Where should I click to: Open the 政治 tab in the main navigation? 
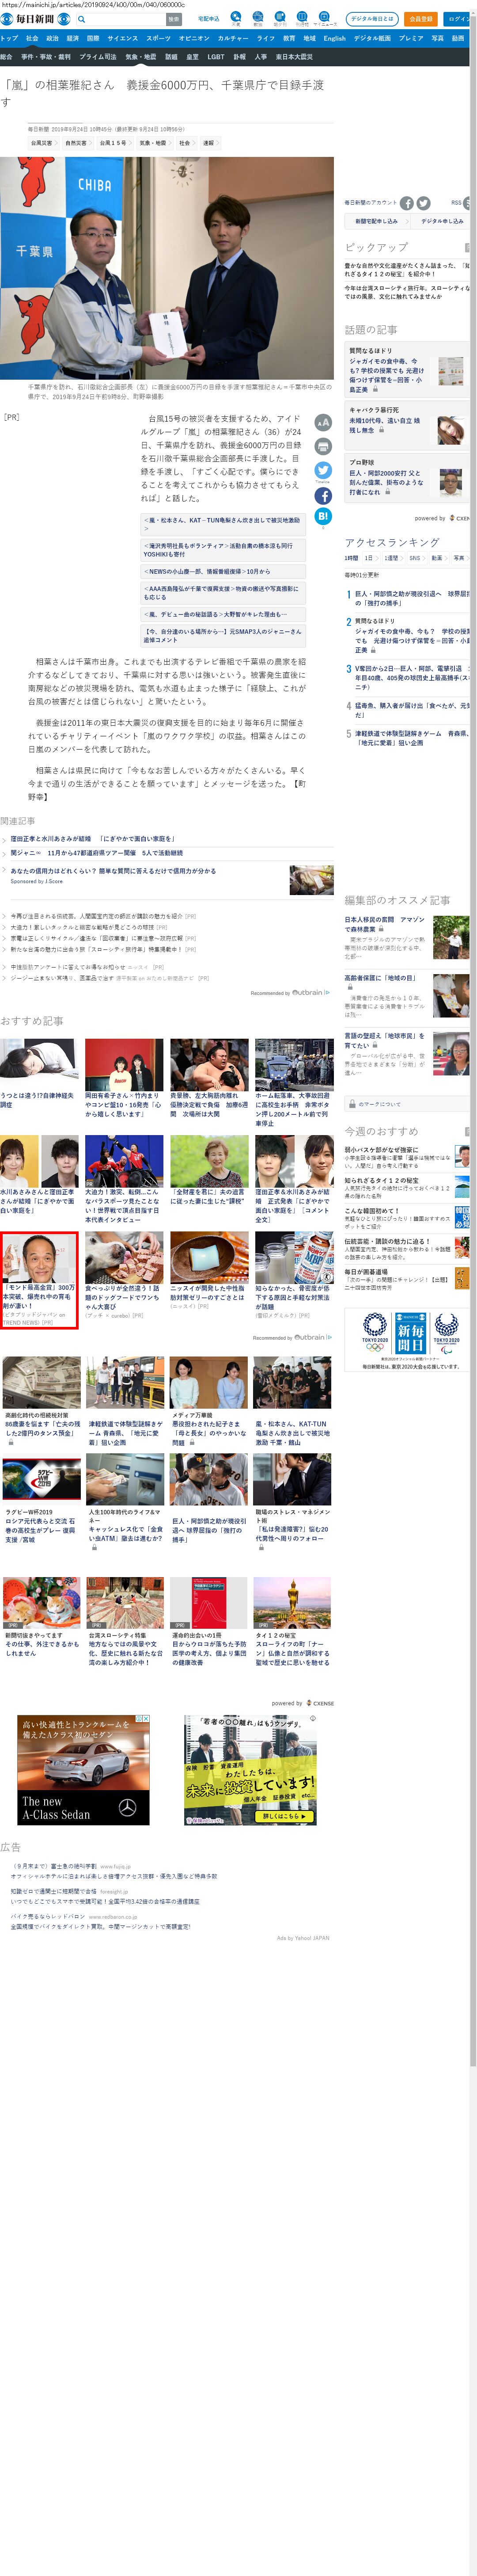[52, 38]
